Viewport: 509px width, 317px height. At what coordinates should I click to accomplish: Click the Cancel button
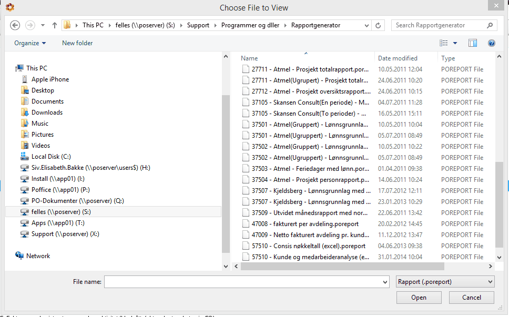coord(471,297)
